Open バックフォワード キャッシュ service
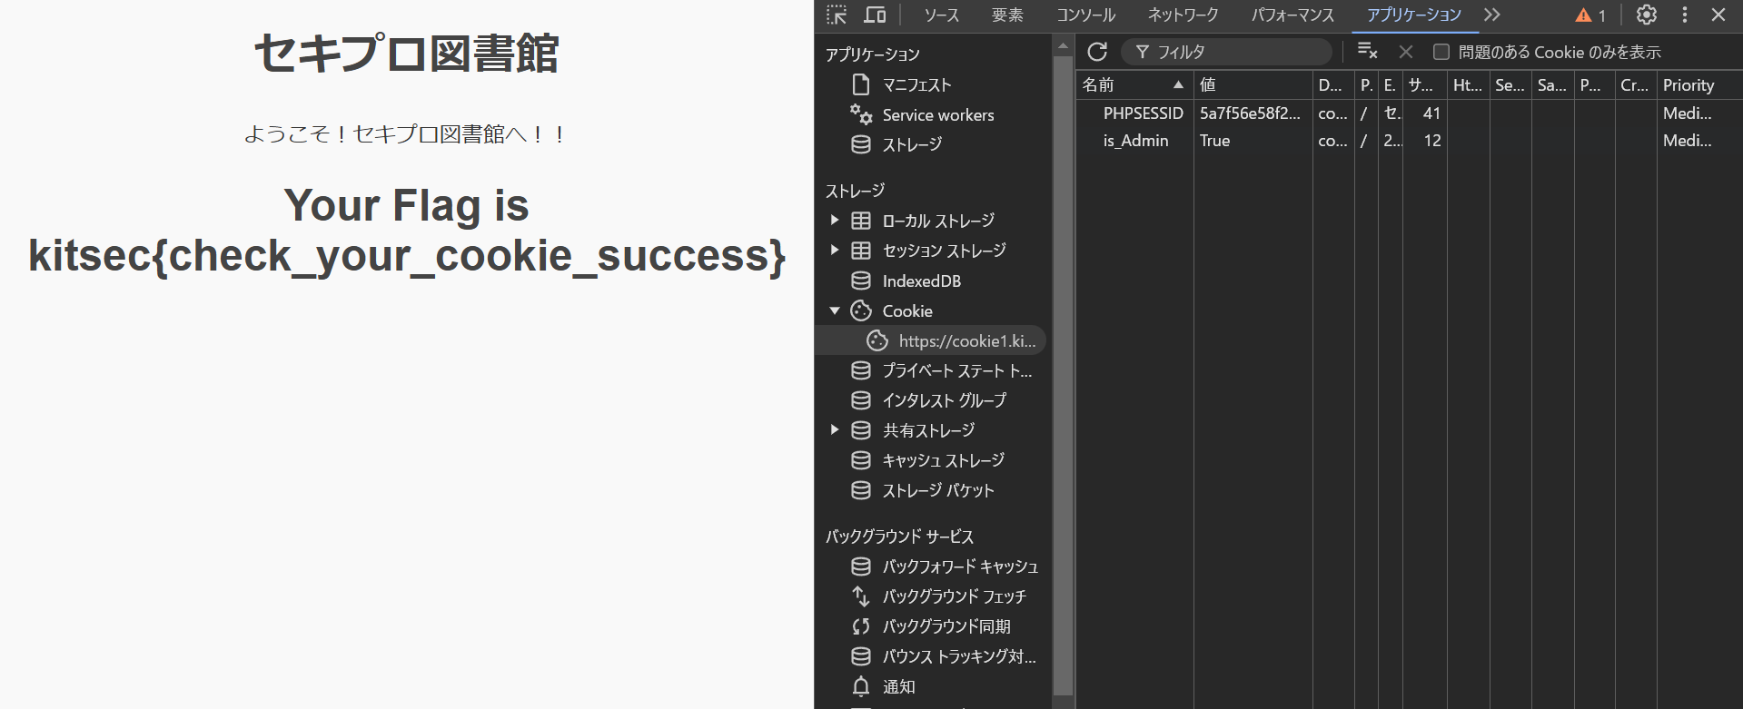 (x=960, y=566)
